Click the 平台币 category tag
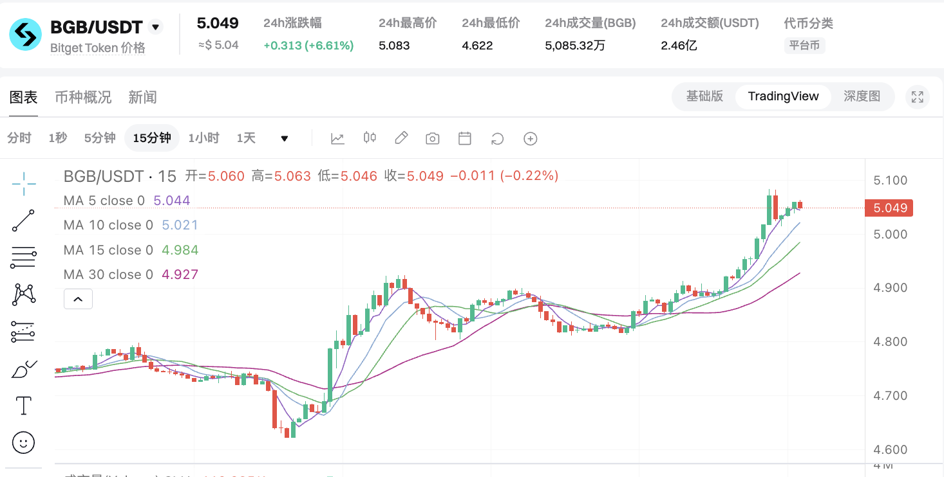Viewport: 944px width, 477px height. coord(805,46)
